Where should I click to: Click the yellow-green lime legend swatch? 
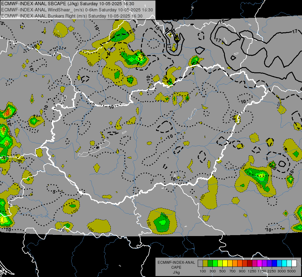220,263
